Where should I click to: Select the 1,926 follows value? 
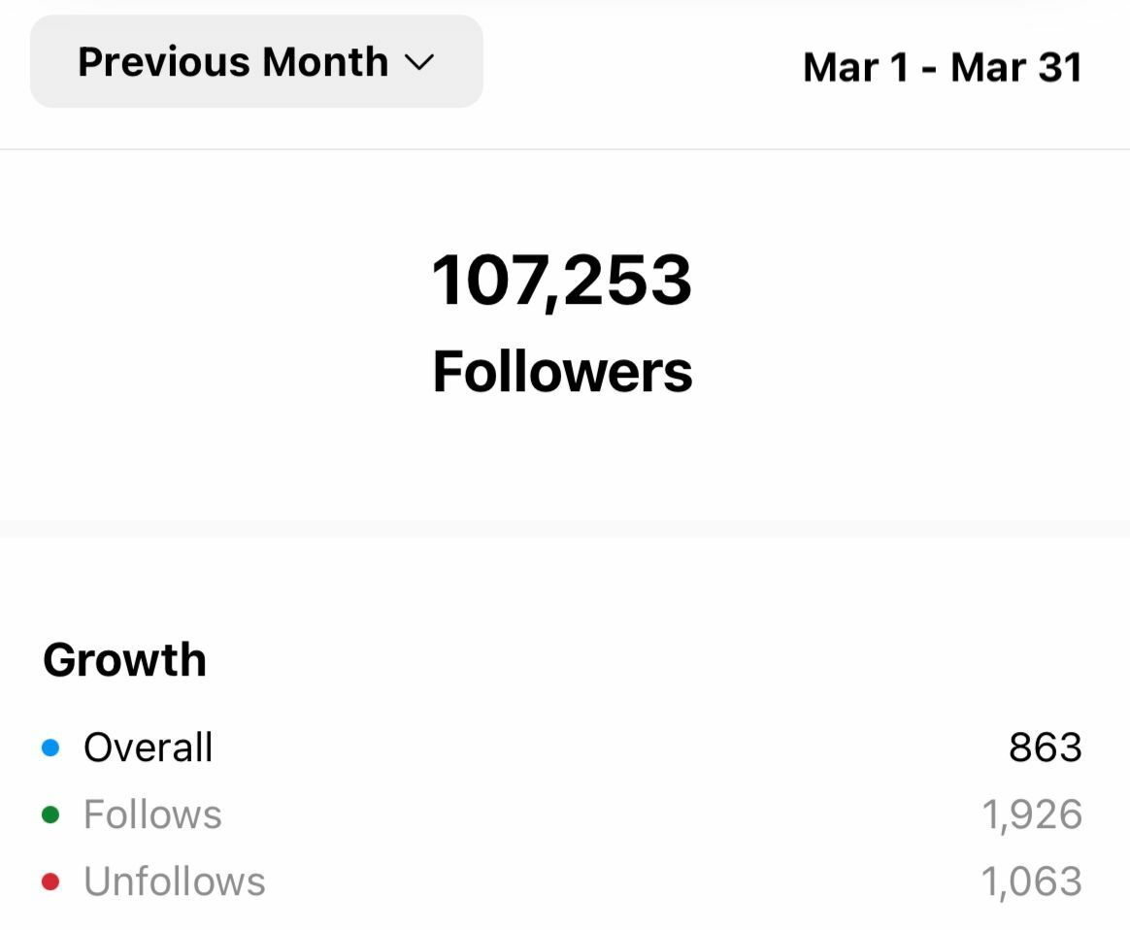pos(1031,814)
